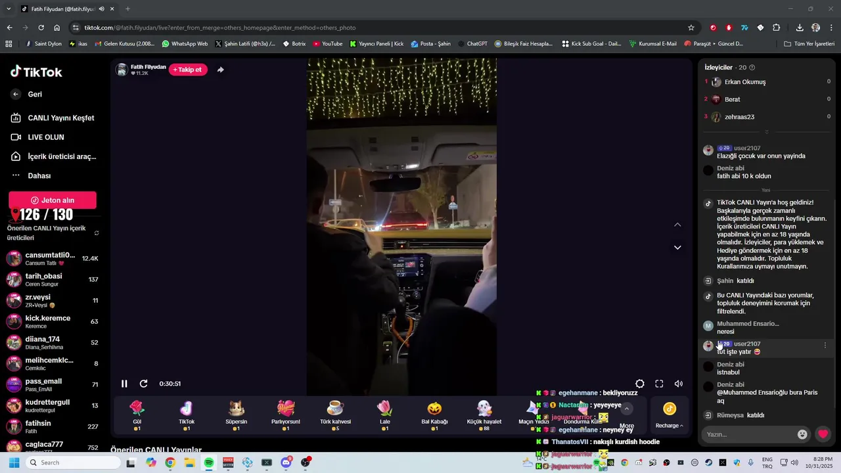Screen dimensions: 841x473
Task: Enter fullscreen video mode
Action: point(659,384)
